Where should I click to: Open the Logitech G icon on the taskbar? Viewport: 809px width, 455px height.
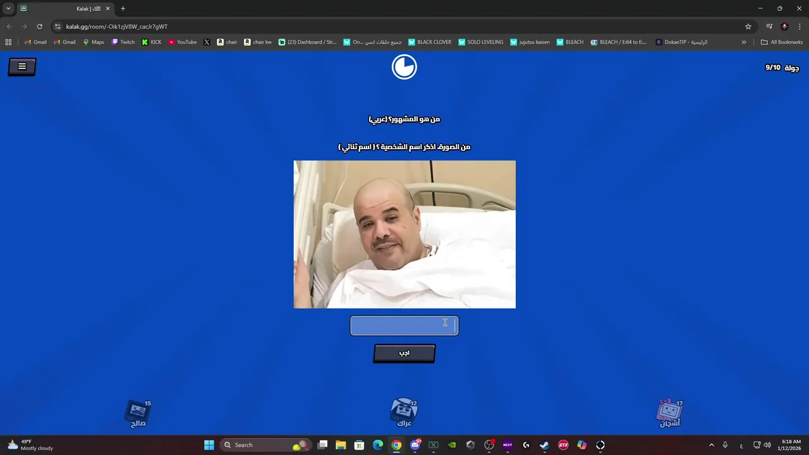tap(526, 445)
